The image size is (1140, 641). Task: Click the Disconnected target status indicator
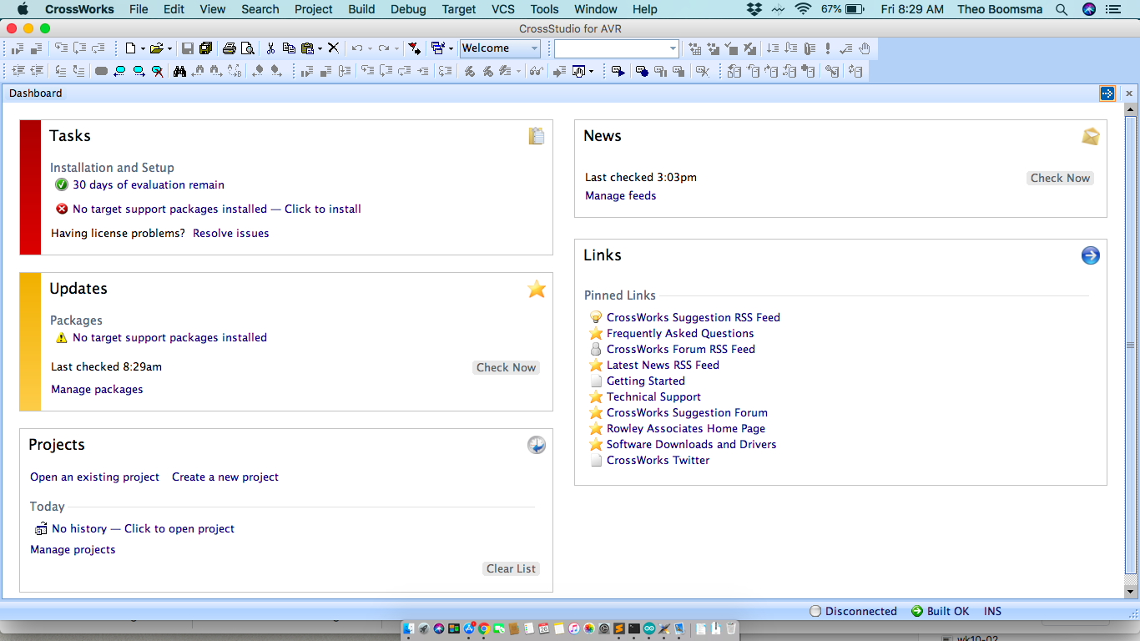click(x=853, y=611)
